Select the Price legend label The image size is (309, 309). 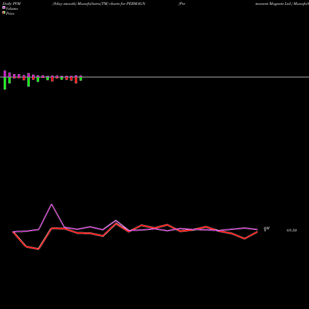[10, 14]
